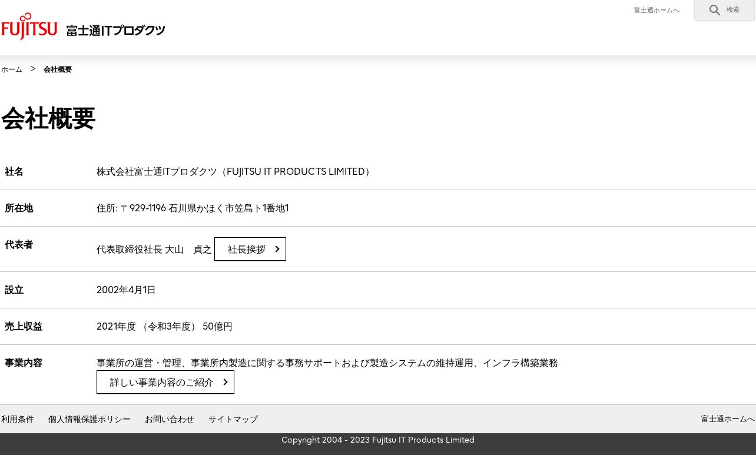The width and height of the screenshot is (756, 455).
Task: Click the 代表者 row label
Action: (19, 245)
